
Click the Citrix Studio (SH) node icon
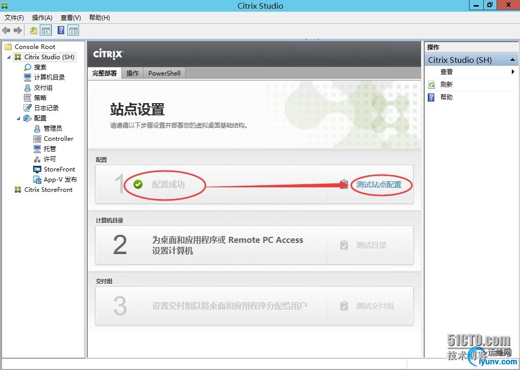pos(18,57)
